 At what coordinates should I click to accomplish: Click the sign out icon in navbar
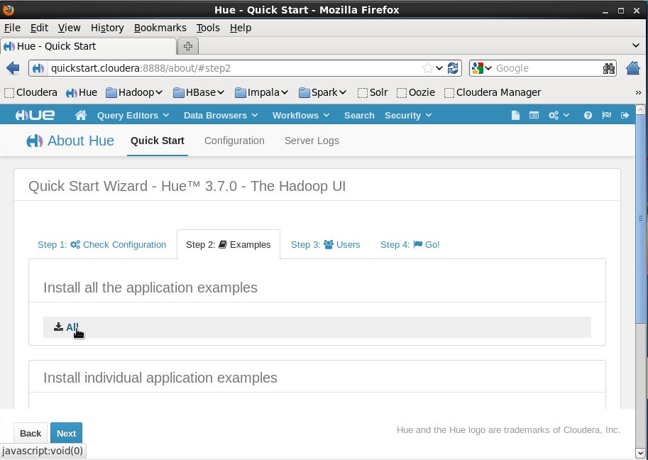[x=625, y=115]
